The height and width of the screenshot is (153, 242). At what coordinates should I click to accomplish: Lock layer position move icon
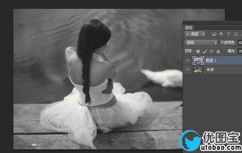click(211, 51)
